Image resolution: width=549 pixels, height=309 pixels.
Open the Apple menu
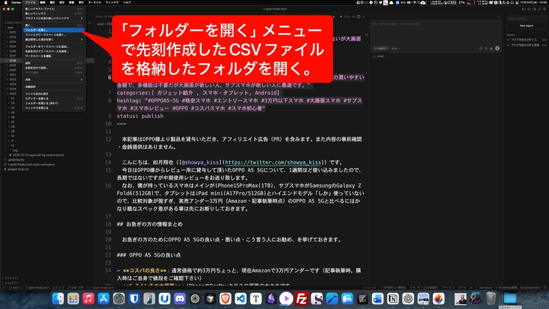click(5, 3)
